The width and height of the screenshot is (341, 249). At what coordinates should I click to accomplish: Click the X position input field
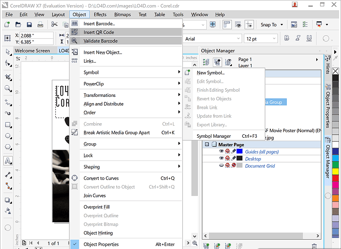[37, 35]
